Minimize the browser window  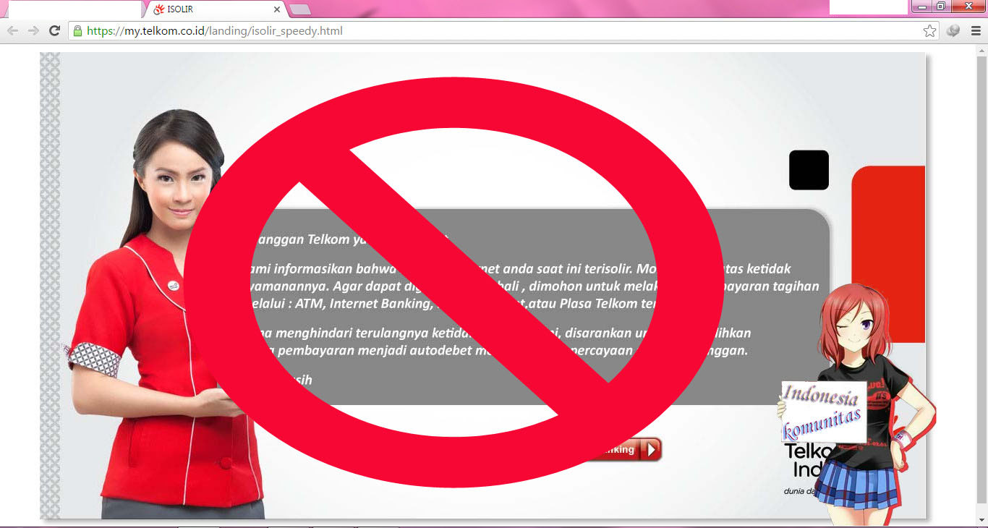pyautogui.click(x=921, y=7)
